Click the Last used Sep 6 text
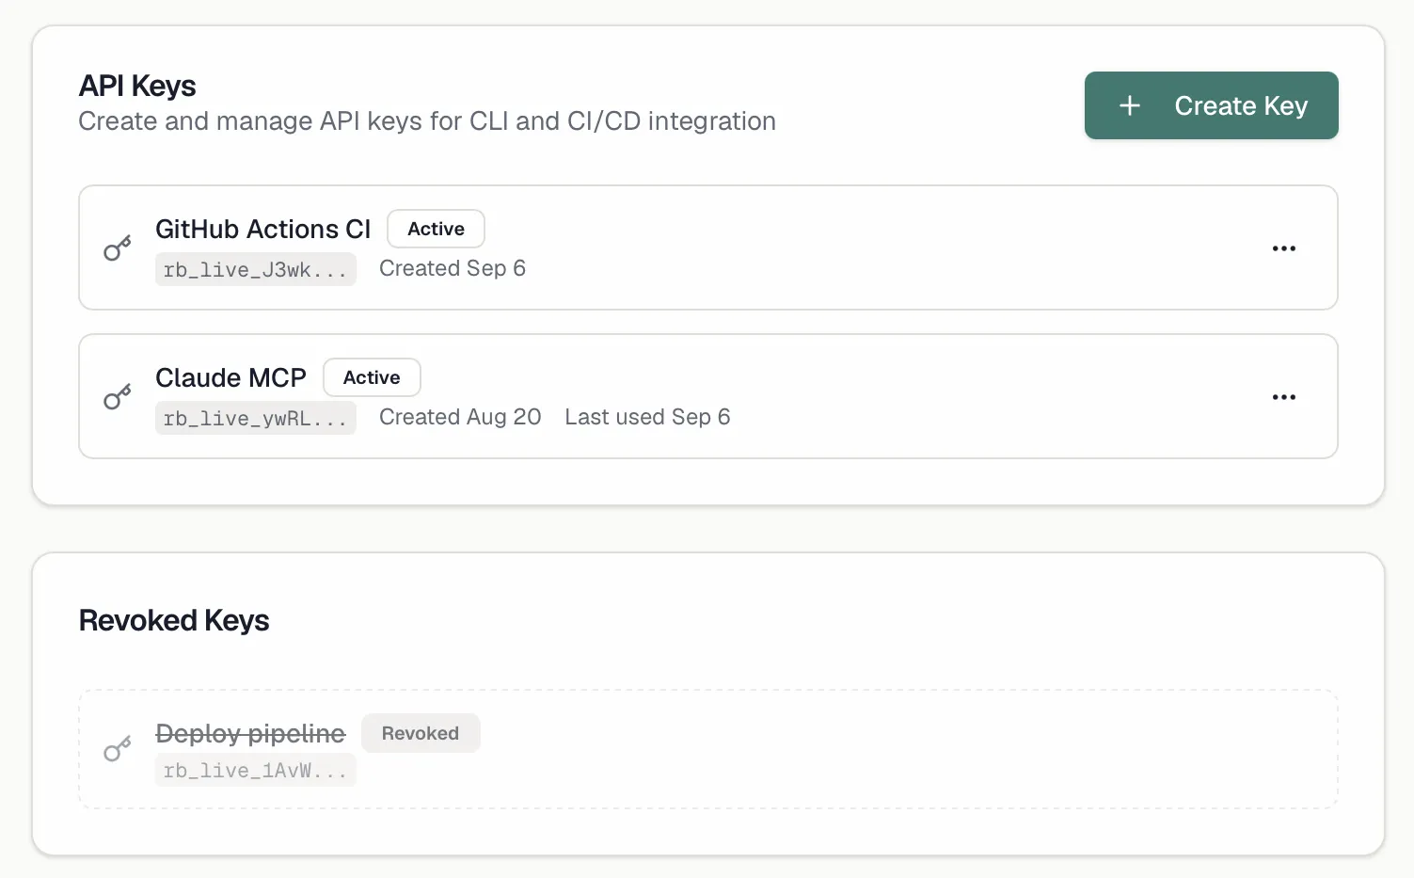 click(647, 417)
